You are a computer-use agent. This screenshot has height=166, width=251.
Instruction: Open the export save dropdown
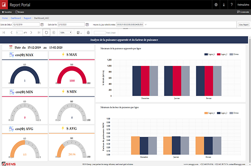[x=79, y=33]
